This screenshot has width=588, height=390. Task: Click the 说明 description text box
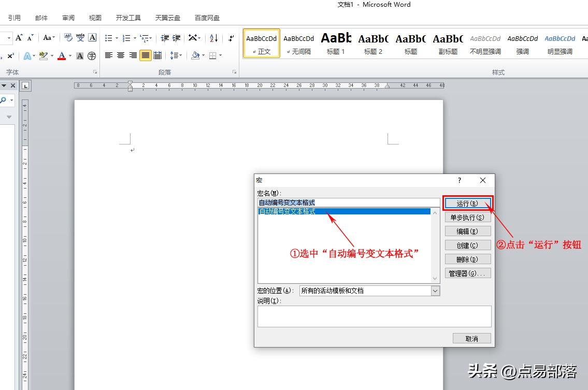(374, 316)
